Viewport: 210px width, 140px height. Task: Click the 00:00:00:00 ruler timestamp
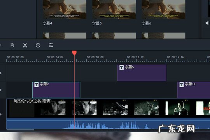tap(15, 57)
